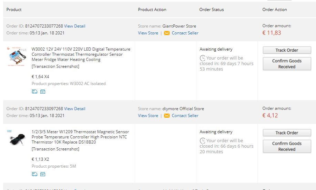The width and height of the screenshot is (316, 190).
Task: Open View Store for GiantPower Store
Action: point(148,33)
